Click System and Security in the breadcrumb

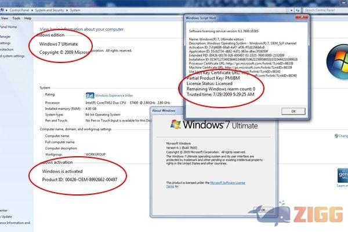pos(49,10)
